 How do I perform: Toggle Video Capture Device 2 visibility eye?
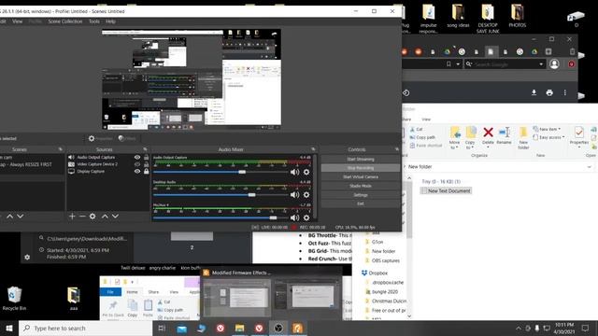(137, 164)
